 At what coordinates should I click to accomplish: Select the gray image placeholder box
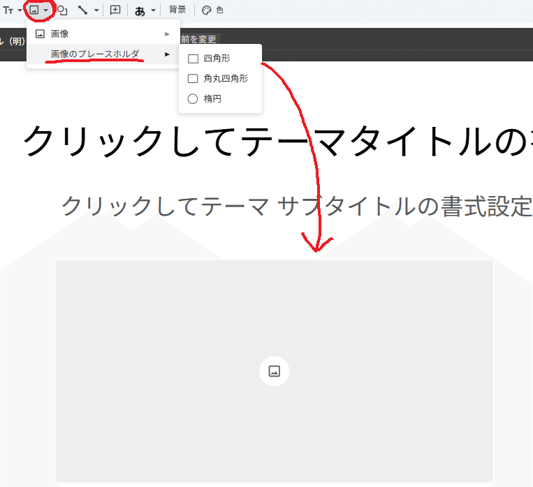point(275,371)
